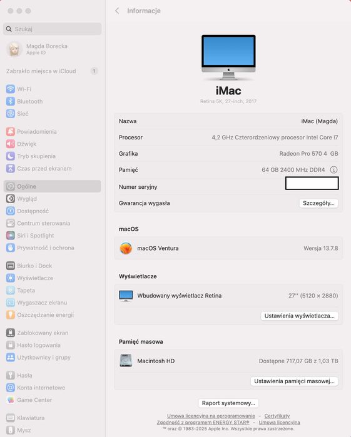The width and height of the screenshot is (351, 437).
Task: Open Konta internetowe at-sign icon
Action: (10, 388)
